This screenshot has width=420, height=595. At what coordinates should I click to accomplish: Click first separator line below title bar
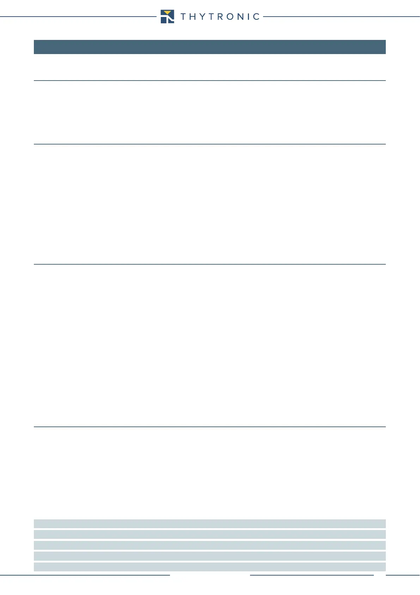[209, 81]
